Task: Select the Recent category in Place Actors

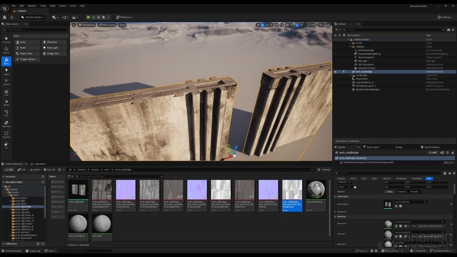Action: click(x=6, y=51)
